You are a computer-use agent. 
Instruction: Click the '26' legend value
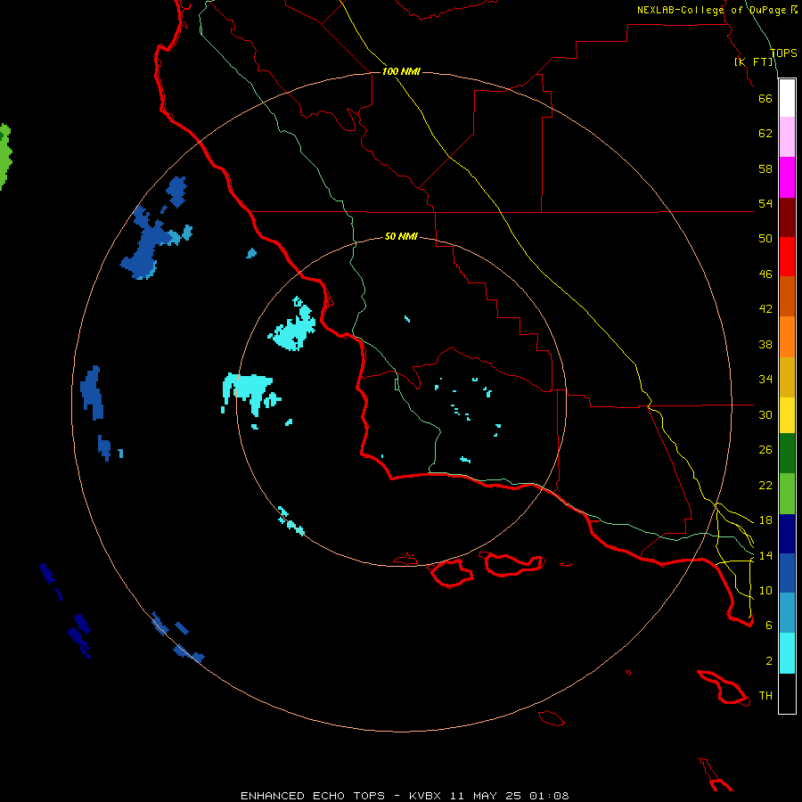(765, 450)
